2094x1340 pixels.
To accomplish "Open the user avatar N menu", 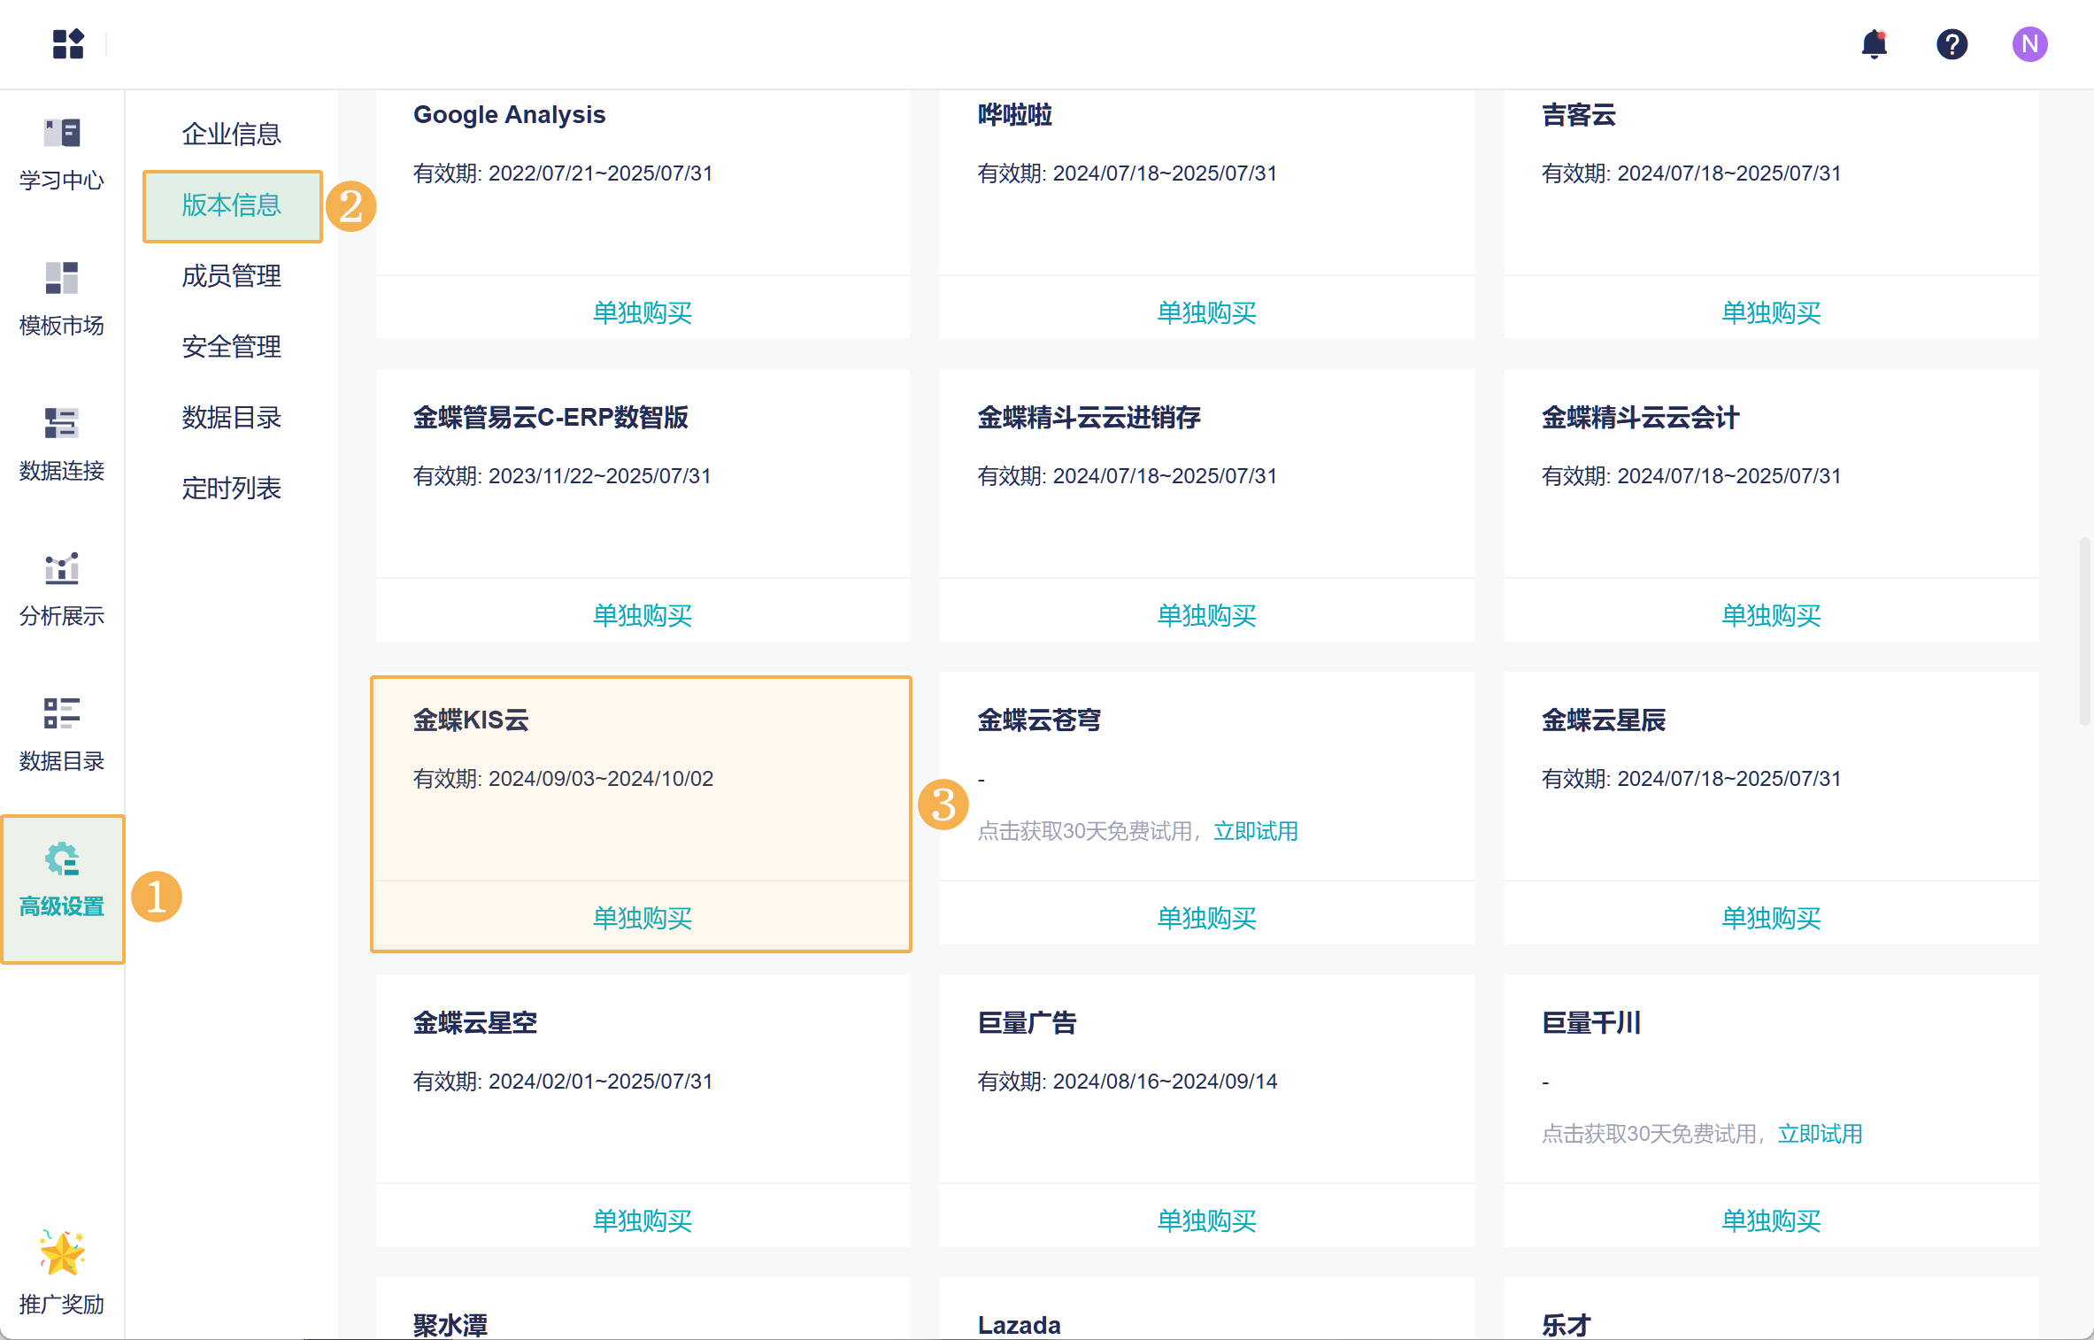I will pyautogui.click(x=2029, y=43).
